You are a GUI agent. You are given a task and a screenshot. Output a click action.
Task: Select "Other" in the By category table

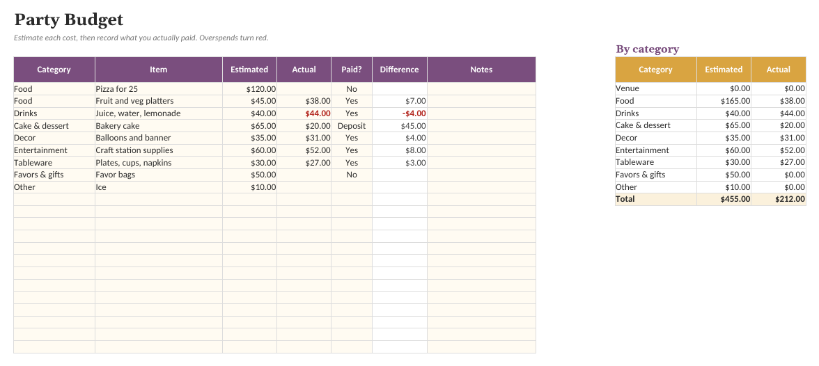point(655,187)
